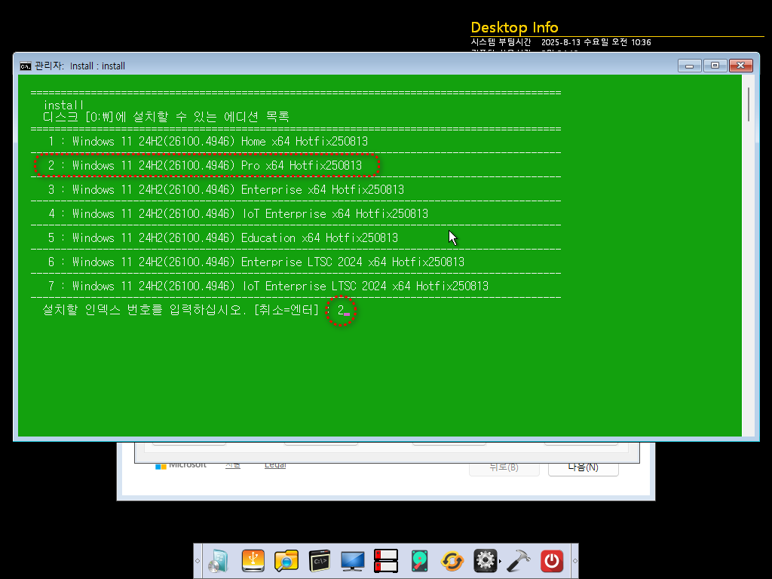Click the 뒤로(B) button in setup window
Screen dimensions: 772x579
click(504, 467)
